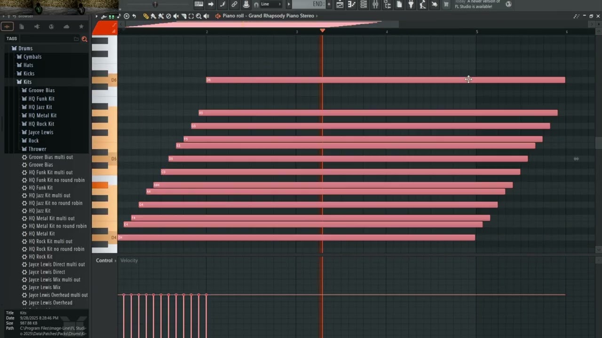This screenshot has height=338, width=602.
Task: Toggle the browser all-view tab
Action: point(7,27)
